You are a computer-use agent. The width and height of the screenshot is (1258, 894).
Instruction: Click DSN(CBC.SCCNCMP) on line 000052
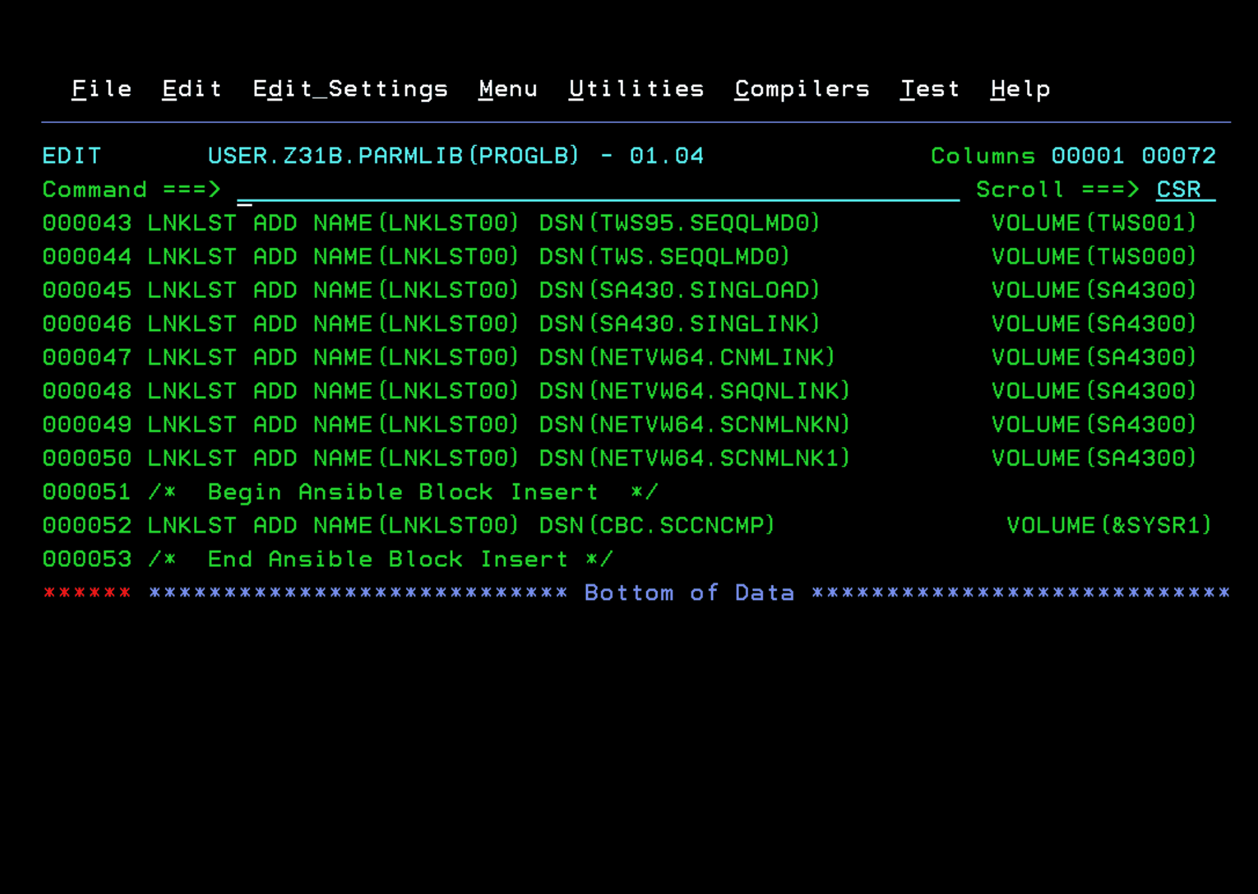[655, 524]
